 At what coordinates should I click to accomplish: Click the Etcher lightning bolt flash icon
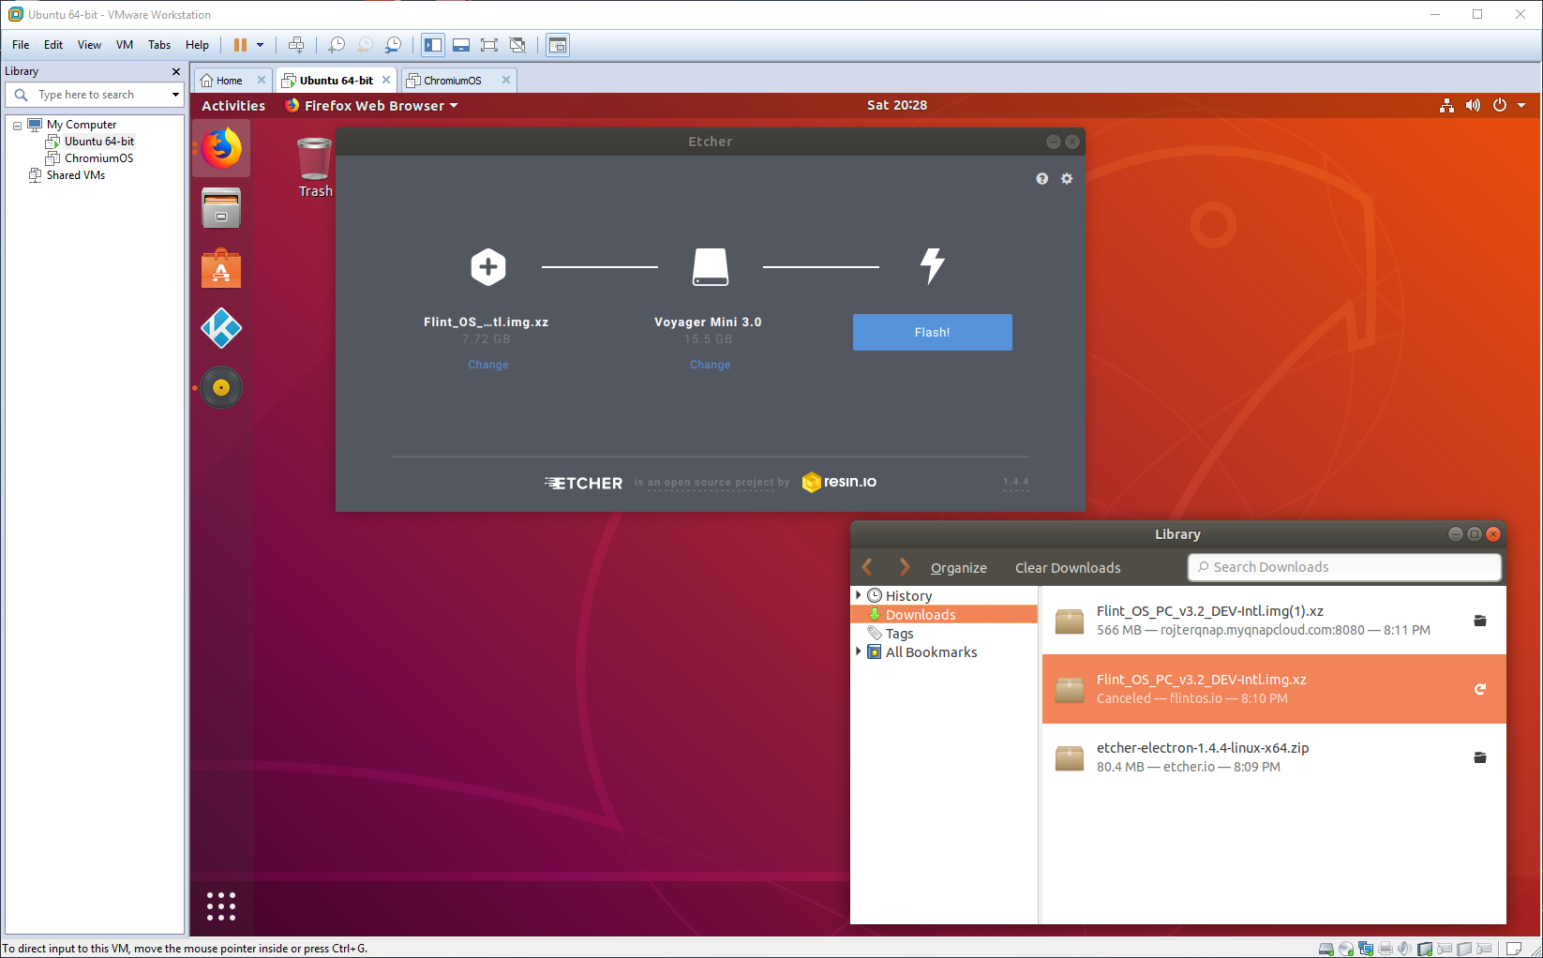click(932, 266)
